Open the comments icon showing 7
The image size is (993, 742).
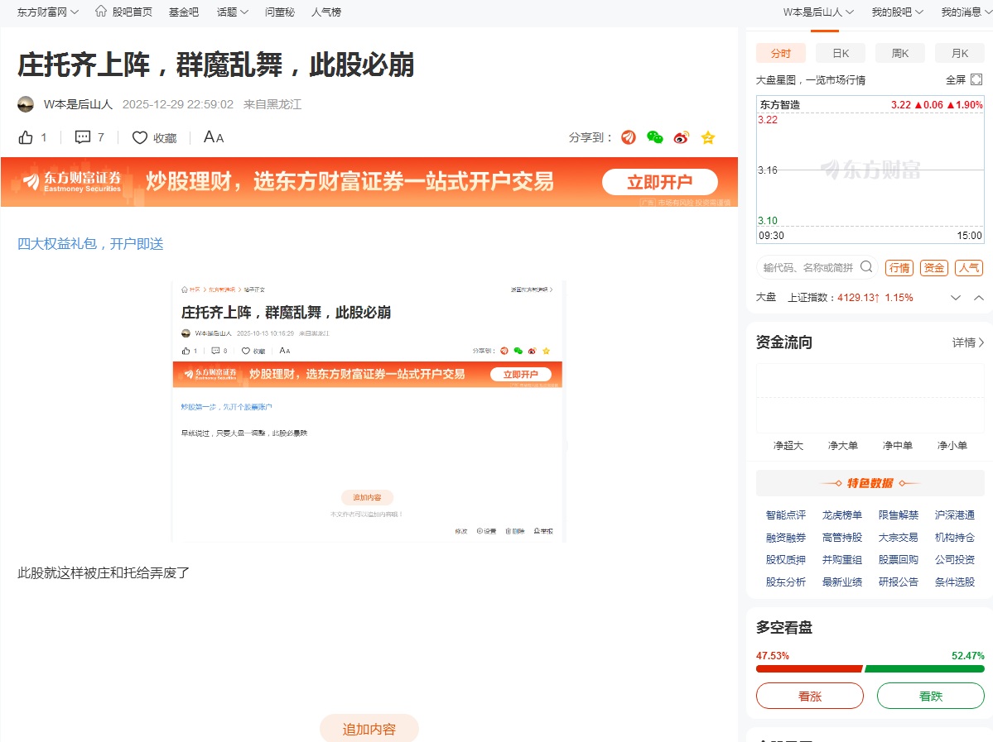click(x=82, y=137)
